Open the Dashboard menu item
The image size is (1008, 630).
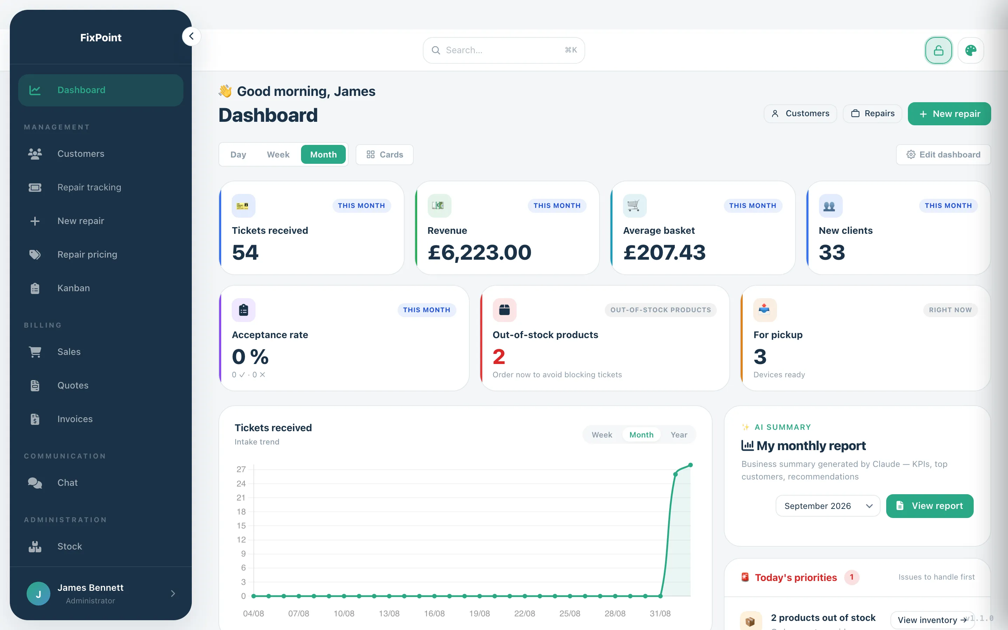point(101,90)
